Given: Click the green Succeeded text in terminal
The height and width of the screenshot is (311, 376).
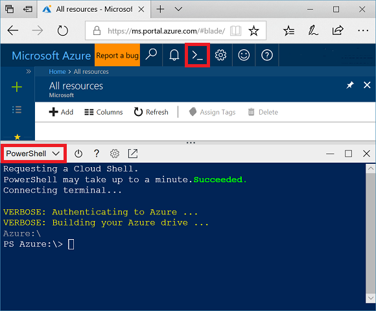Looking at the screenshot, I should (x=220, y=179).
